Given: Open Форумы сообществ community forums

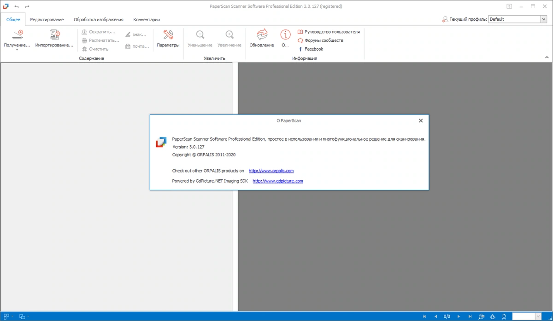Looking at the screenshot, I should point(320,40).
